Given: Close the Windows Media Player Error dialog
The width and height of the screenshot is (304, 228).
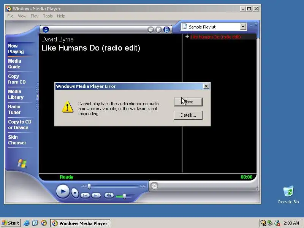Looking at the screenshot, I should pos(188,102).
